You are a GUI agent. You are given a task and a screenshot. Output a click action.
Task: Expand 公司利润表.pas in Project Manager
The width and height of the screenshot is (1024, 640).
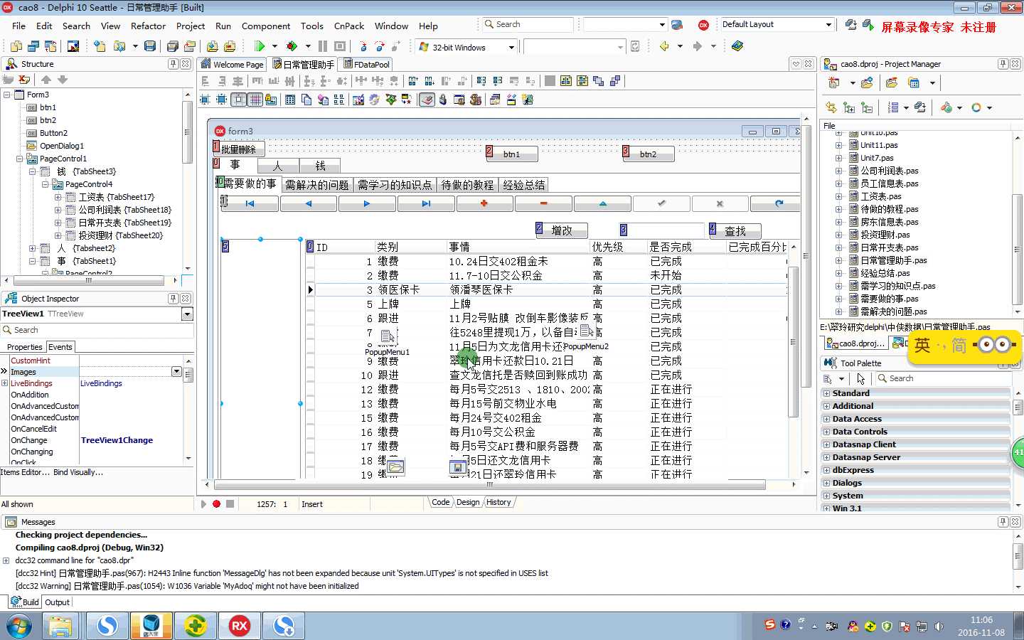838,171
